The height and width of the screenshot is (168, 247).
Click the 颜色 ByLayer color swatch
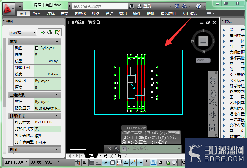37,48
